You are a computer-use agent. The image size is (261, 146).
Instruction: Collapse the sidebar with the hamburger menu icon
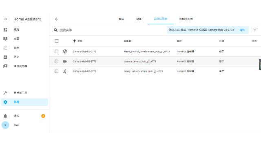(5, 19)
